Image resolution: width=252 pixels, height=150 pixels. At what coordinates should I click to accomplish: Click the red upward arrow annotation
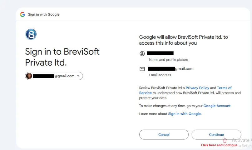point(225,140)
